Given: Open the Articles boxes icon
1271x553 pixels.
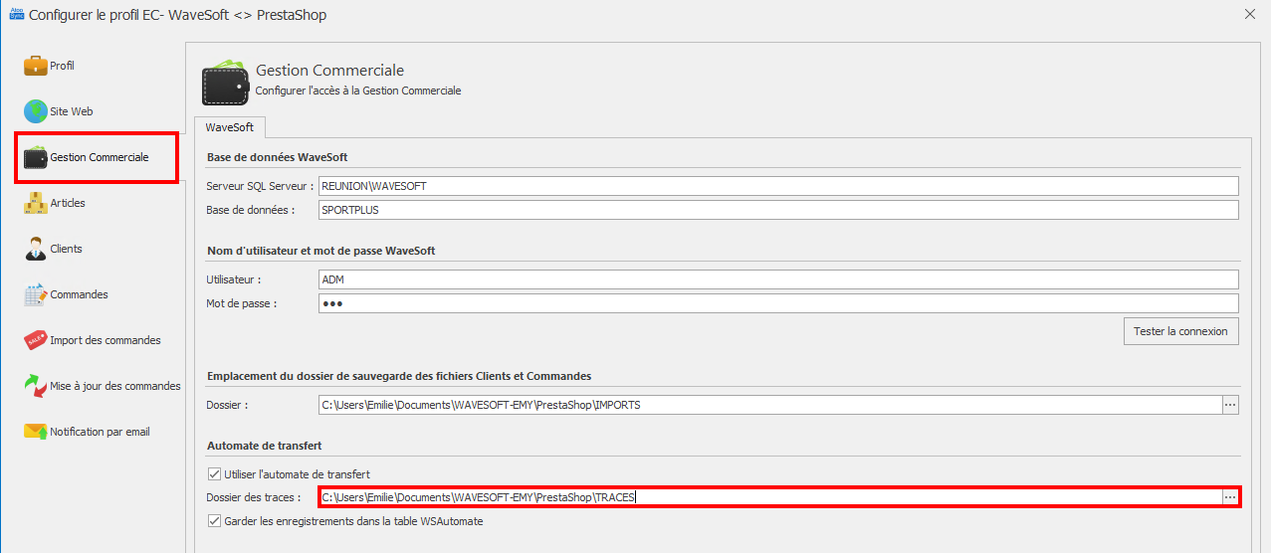Looking at the screenshot, I should point(36,203).
